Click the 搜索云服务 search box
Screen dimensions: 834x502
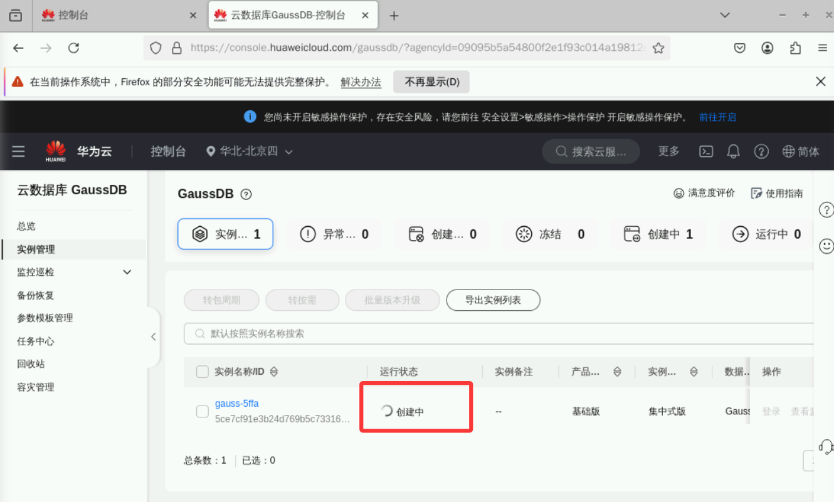[x=591, y=152]
